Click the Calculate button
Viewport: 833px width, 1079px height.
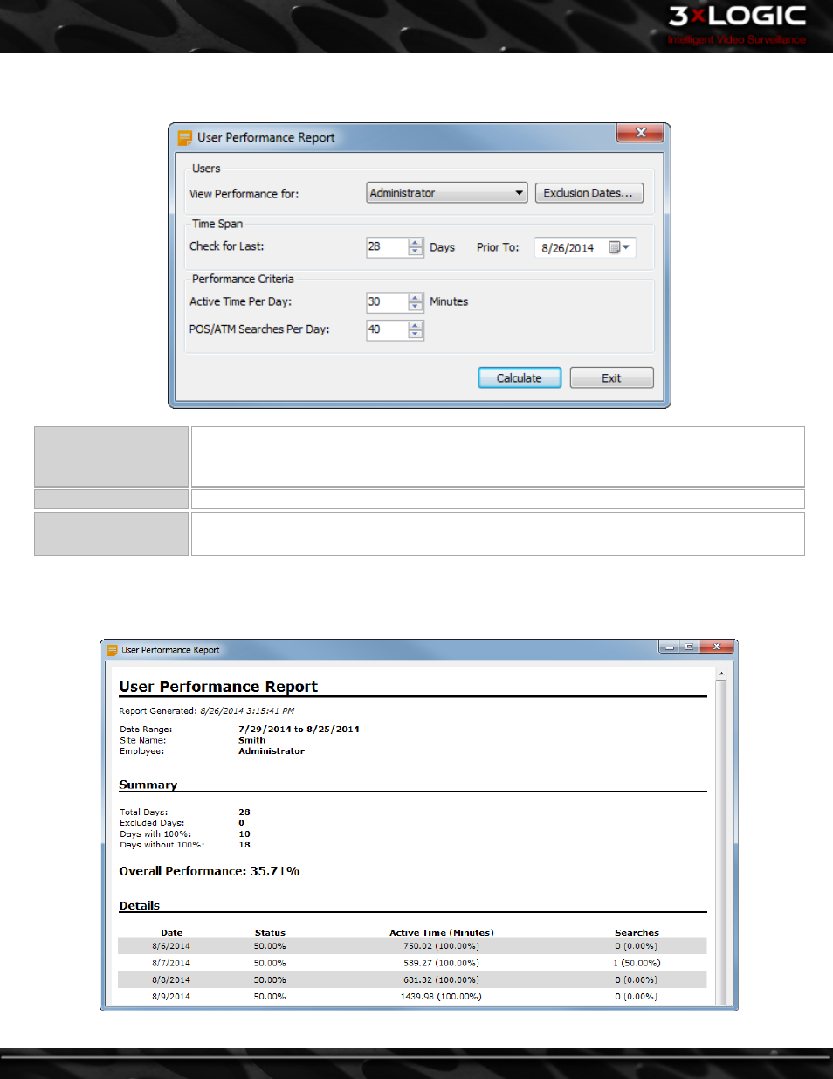point(520,377)
